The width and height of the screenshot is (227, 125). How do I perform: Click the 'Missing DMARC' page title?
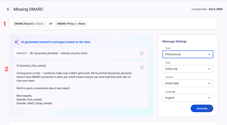[x=28, y=9]
